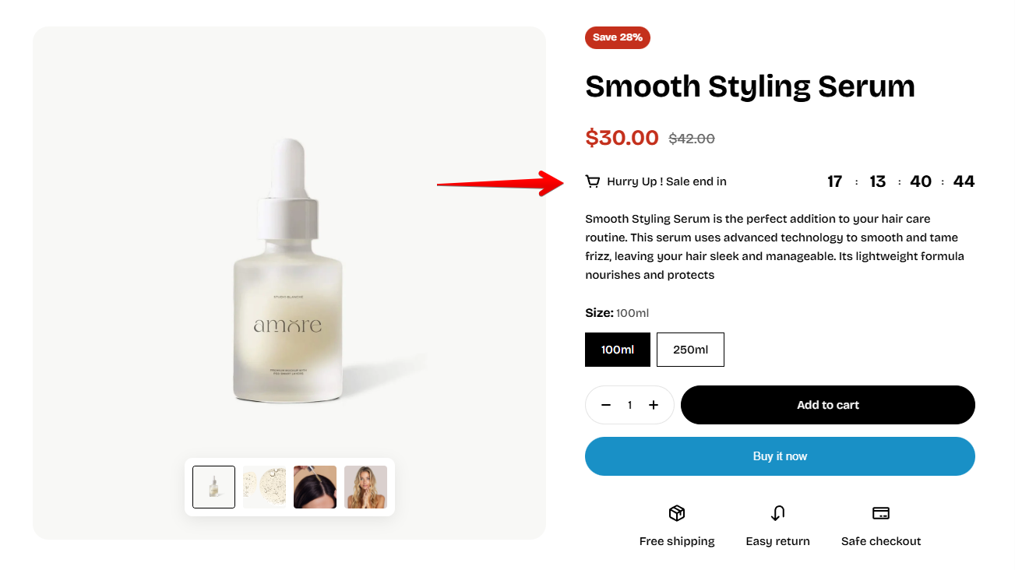Click the Safe checkout card icon
This screenshot has height=570, width=1015.
tap(880, 513)
